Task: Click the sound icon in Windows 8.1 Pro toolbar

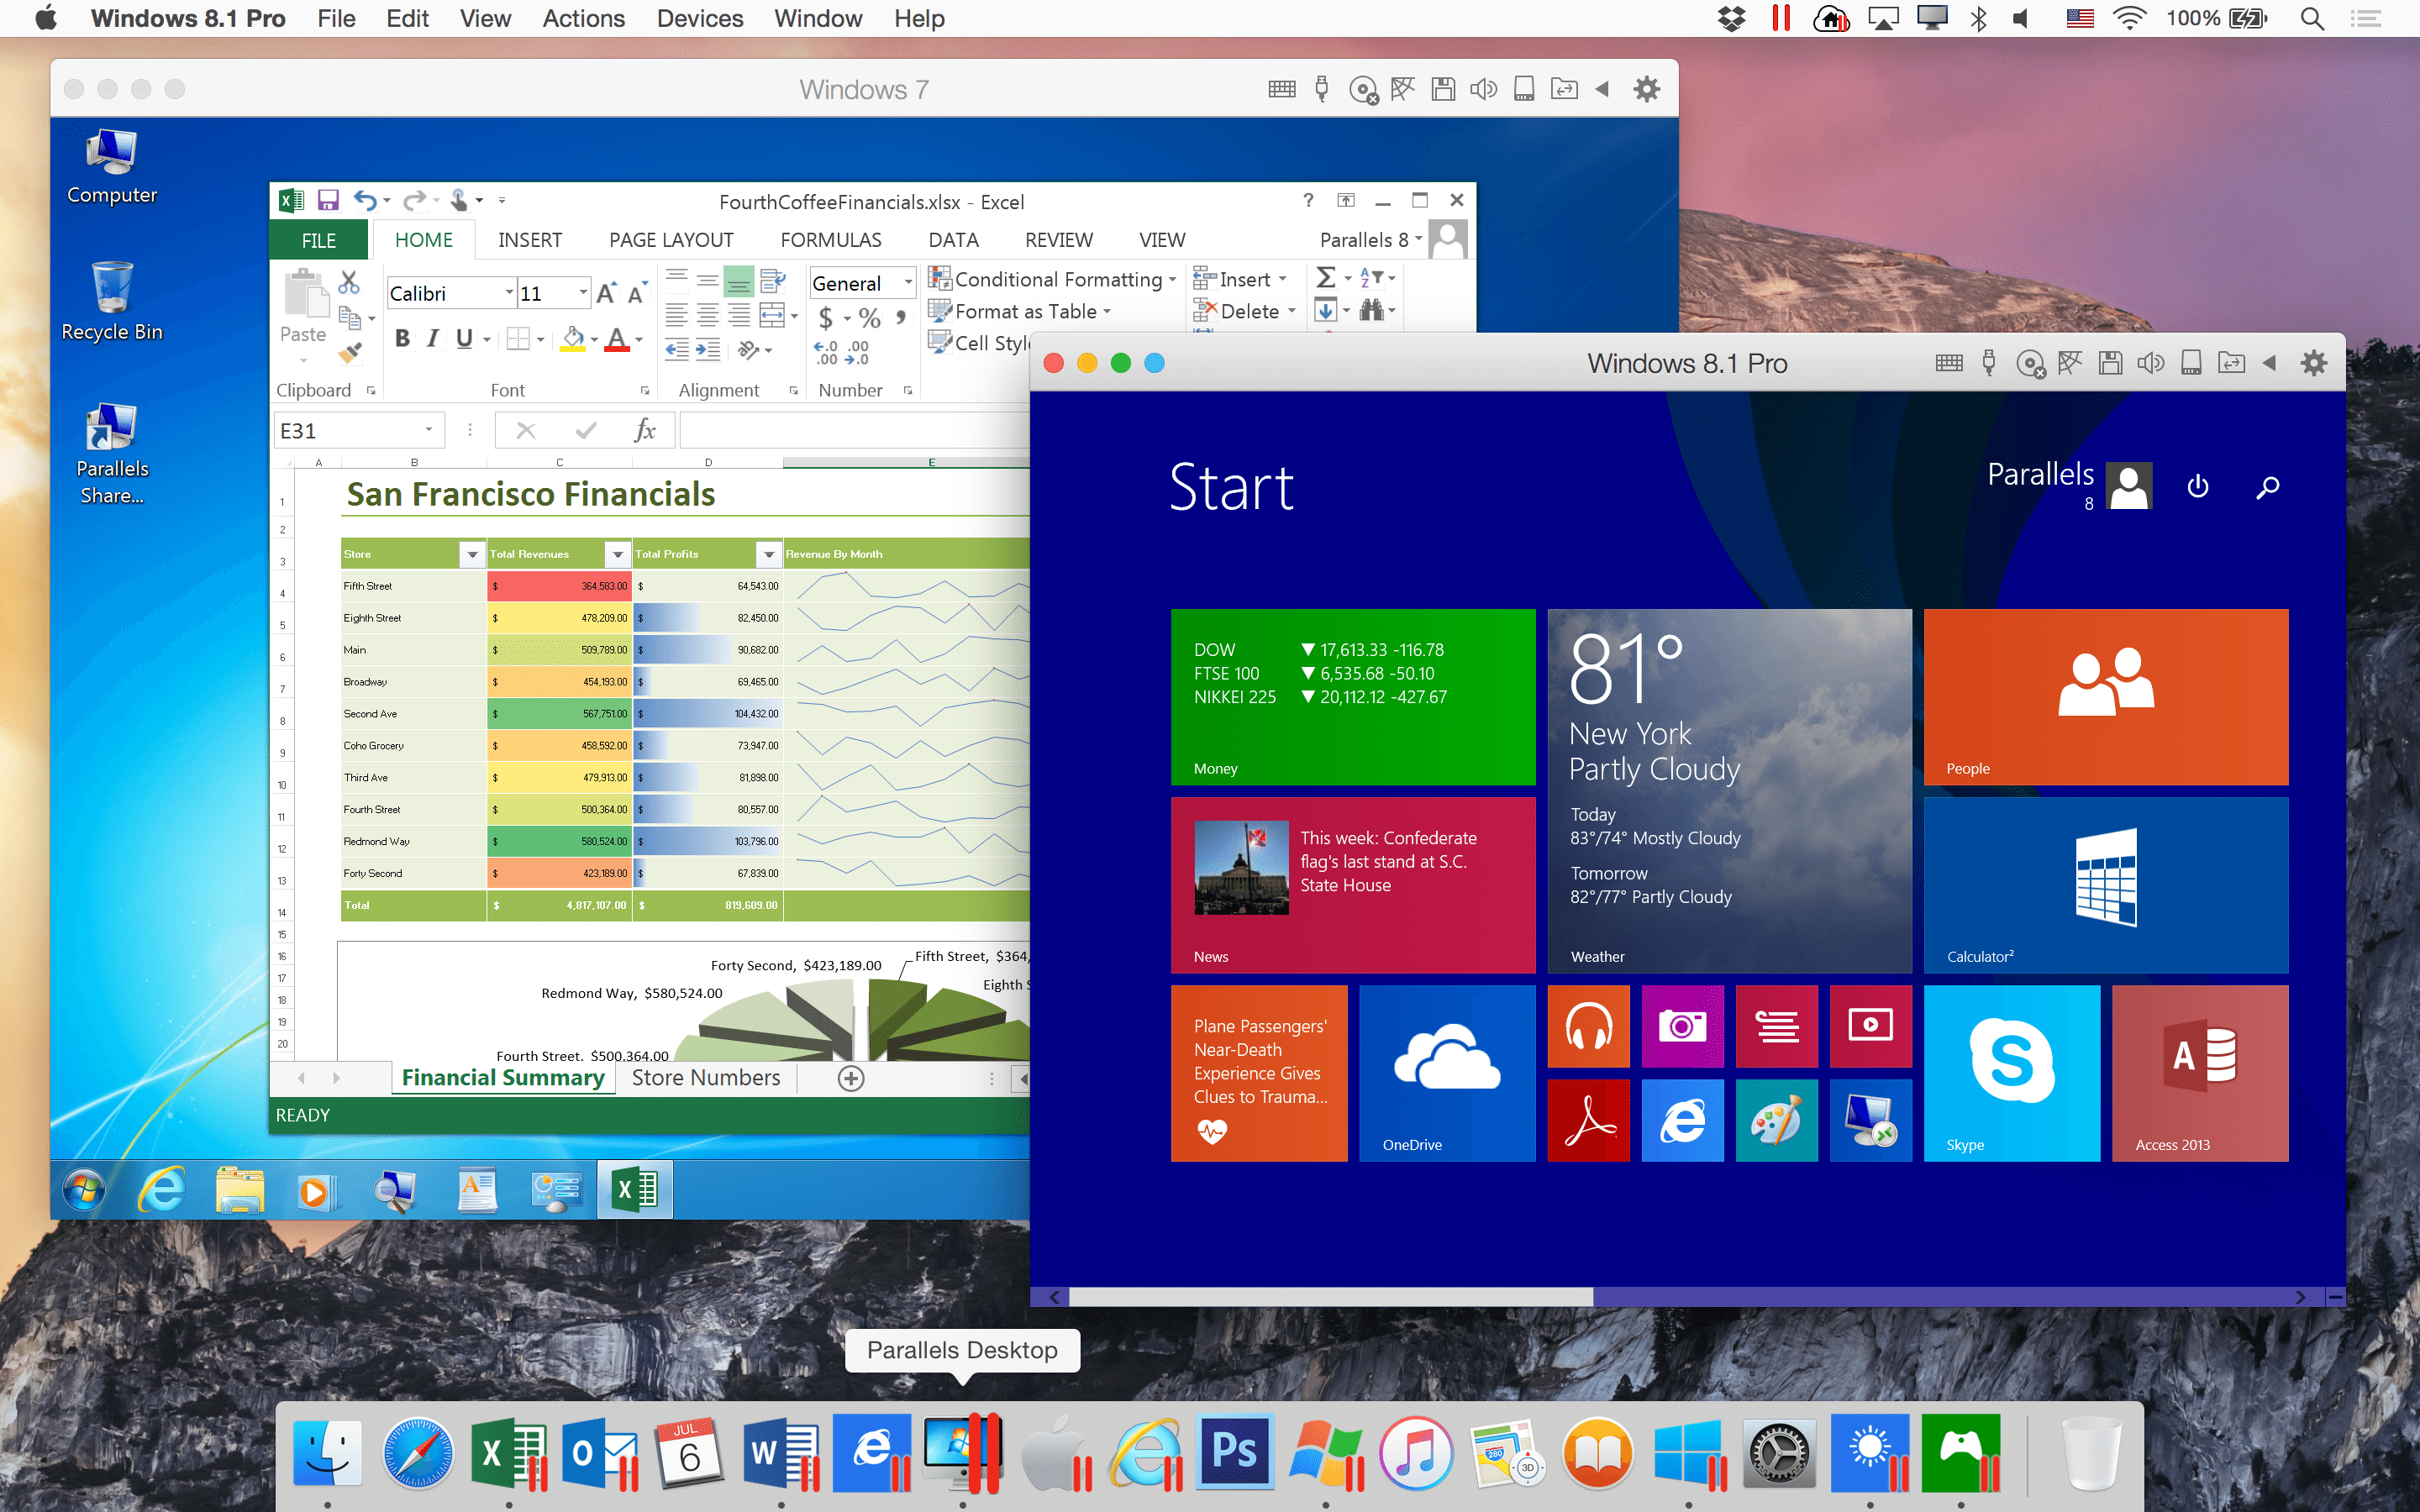Action: 2151,362
